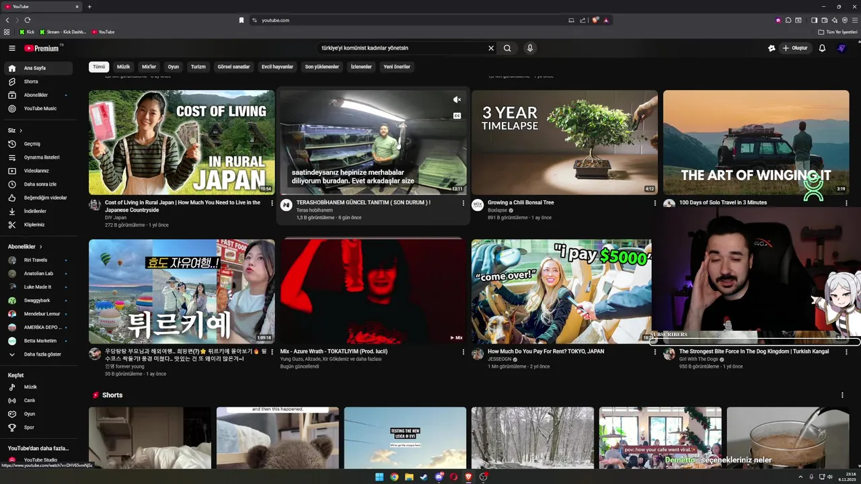Viewport: 861px width, 484px height.
Task: Unmute the Terashobihanem preview video
Action: pos(457,99)
